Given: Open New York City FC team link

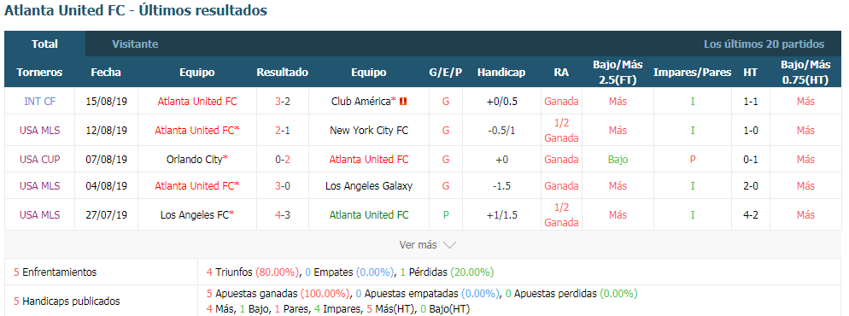Looking at the screenshot, I should pos(369,131).
